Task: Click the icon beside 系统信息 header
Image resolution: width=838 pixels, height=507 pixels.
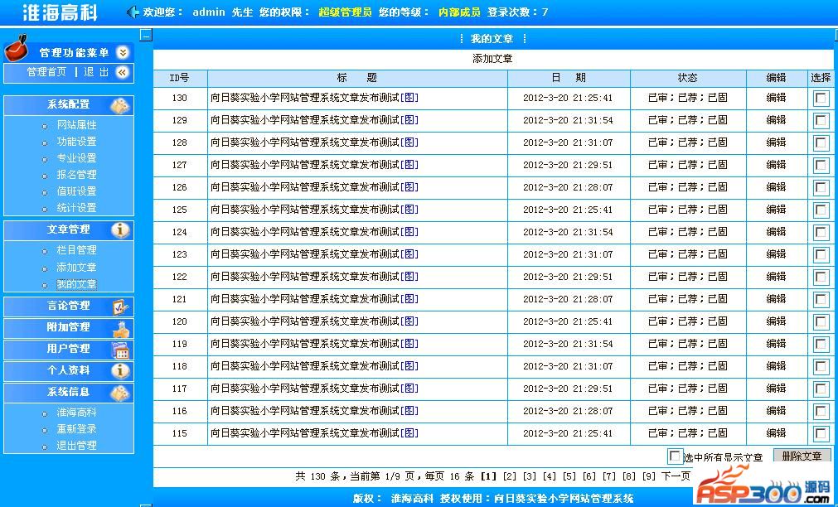Action: point(120,393)
